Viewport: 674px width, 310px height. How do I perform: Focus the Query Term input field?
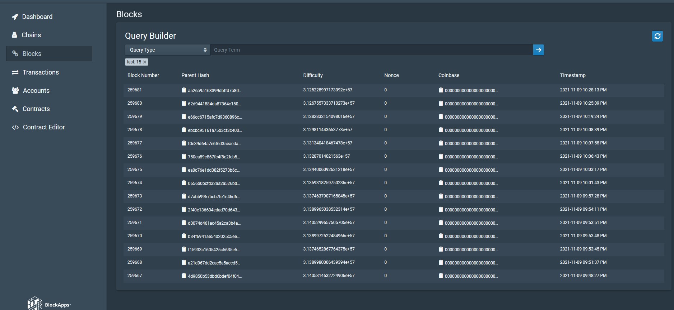372,50
